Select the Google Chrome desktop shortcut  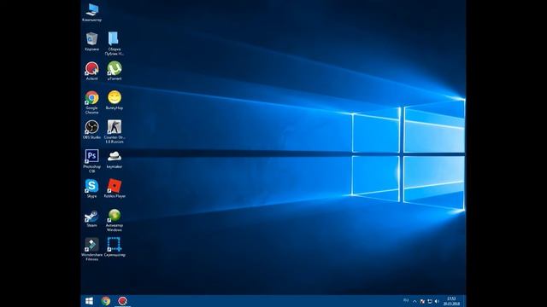(91, 102)
